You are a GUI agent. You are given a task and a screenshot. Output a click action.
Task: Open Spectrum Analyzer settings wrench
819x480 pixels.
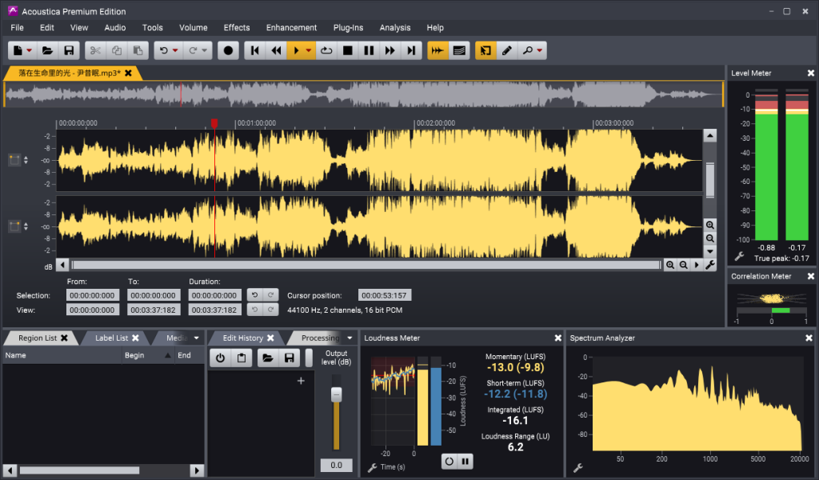click(x=577, y=468)
